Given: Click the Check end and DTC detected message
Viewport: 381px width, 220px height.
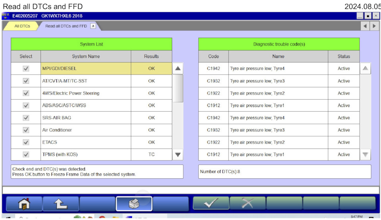Looking at the screenshot, I should coord(97,172).
